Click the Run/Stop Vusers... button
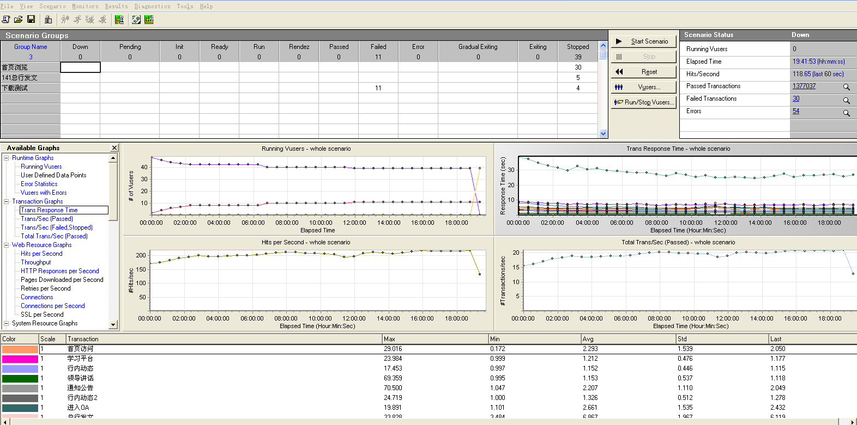 coord(643,102)
